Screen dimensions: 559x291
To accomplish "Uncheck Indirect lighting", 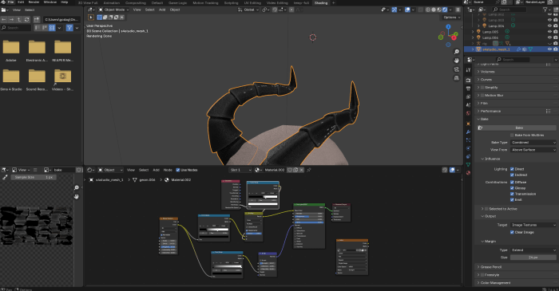I will coord(512,175).
